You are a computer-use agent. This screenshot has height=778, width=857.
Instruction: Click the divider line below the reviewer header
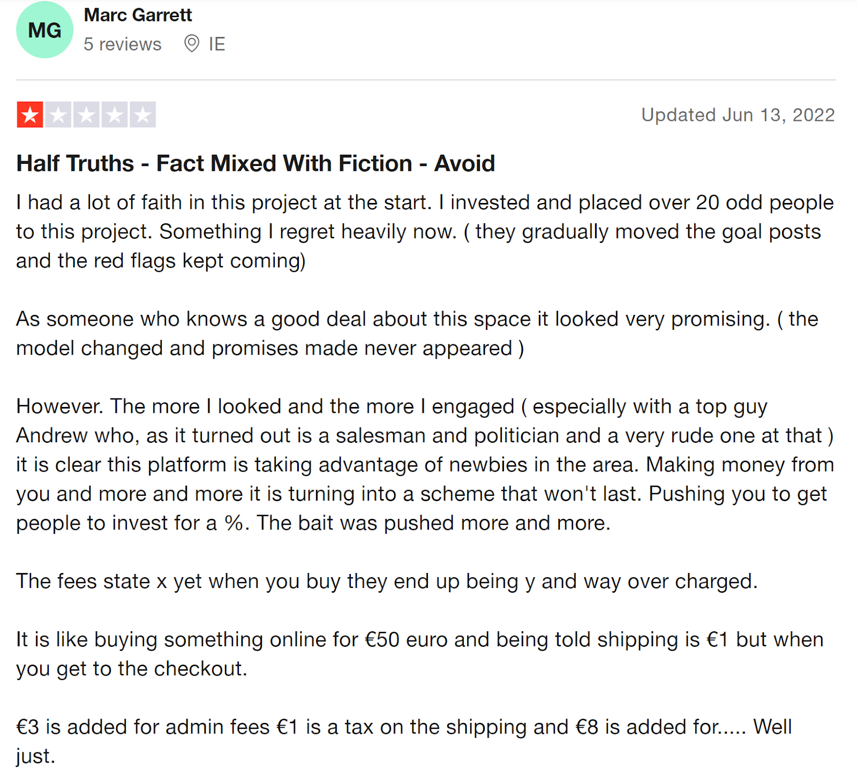[x=426, y=80]
